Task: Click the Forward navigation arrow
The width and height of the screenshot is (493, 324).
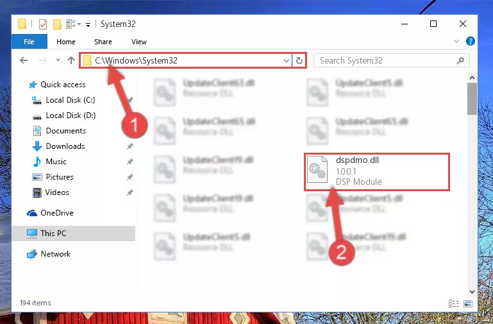Action: [x=43, y=60]
